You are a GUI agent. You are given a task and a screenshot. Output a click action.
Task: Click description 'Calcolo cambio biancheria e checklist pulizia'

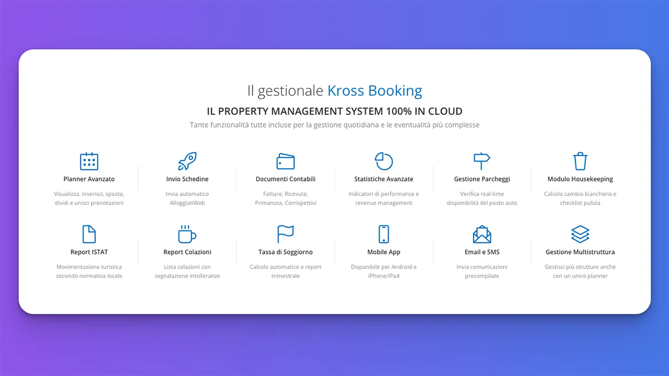click(580, 198)
